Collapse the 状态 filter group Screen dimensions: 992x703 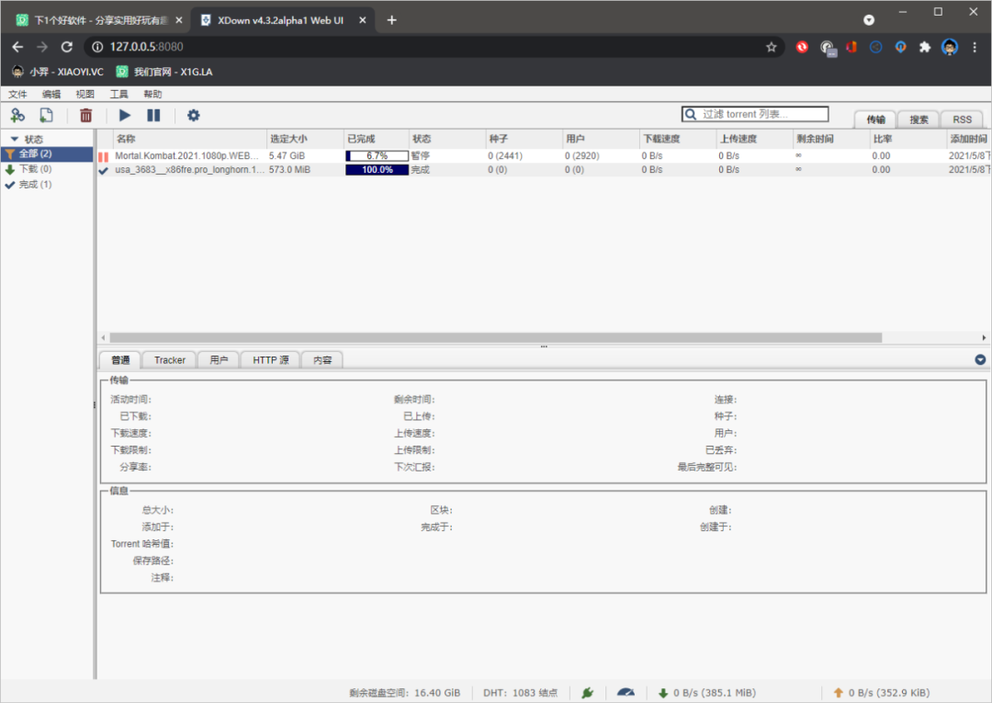(x=14, y=139)
